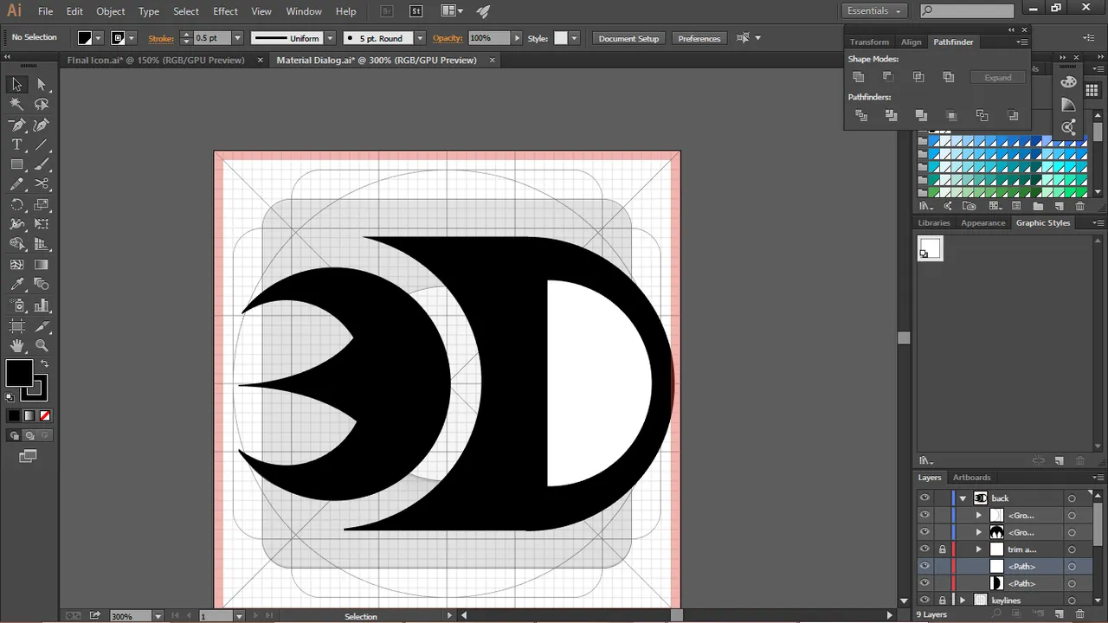Open the 5 pt. Round brush dropdown
The width and height of the screenshot is (1108, 623).
point(420,38)
